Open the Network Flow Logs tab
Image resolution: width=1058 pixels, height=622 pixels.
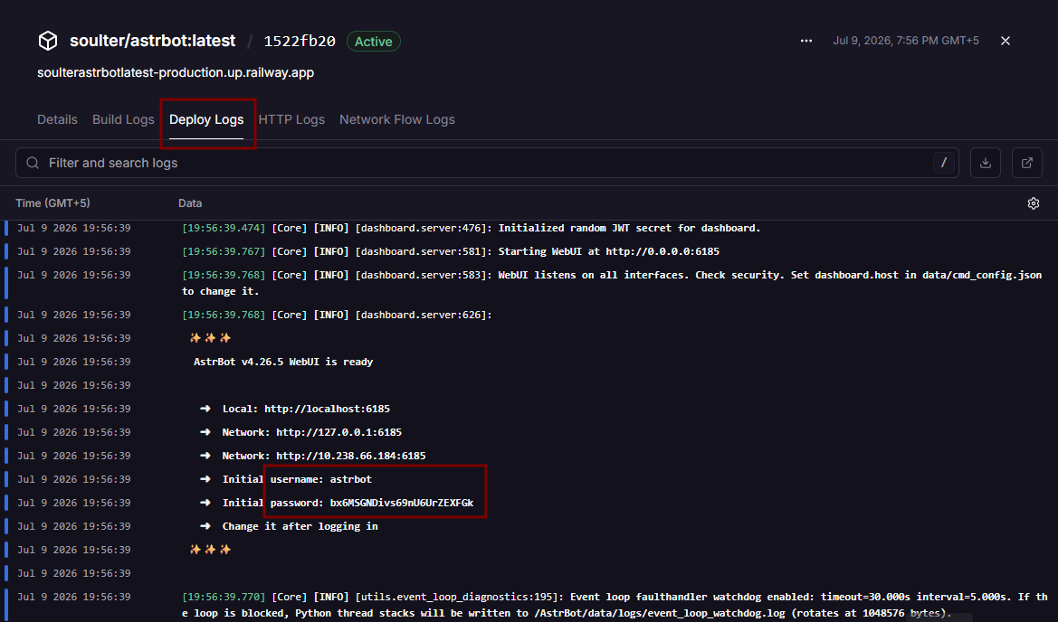coord(396,119)
